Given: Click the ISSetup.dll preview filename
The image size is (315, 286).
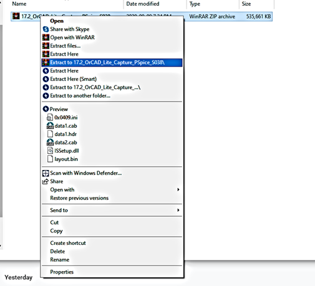Looking at the screenshot, I should pyautogui.click(x=67, y=151).
